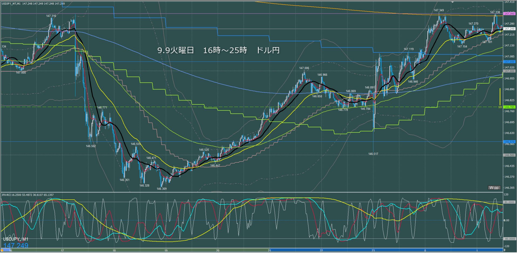517x253 pixels.
Task: Click the 146.309 low price label
Action: pyautogui.click(x=162, y=189)
